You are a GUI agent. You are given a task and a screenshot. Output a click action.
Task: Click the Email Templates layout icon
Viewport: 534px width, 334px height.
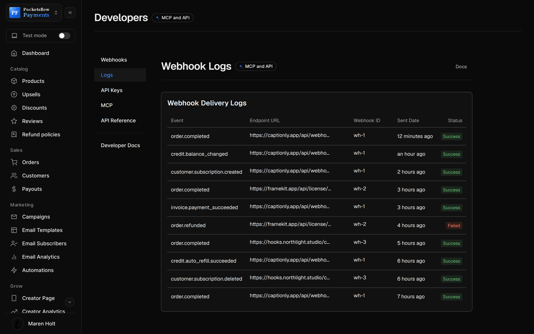14,230
